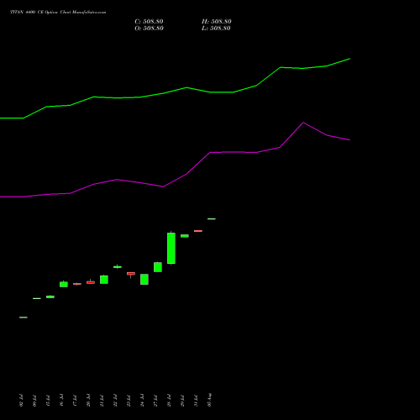This screenshot has width=420, height=420.
Task: Click the right end of the green line
Action: (349, 59)
